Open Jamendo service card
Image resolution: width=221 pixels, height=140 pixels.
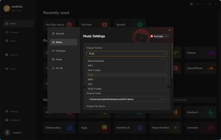tap(201, 128)
